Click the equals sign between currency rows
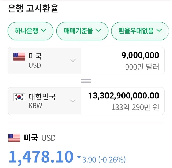The width and height of the screenshot is (172, 168). [86, 81]
